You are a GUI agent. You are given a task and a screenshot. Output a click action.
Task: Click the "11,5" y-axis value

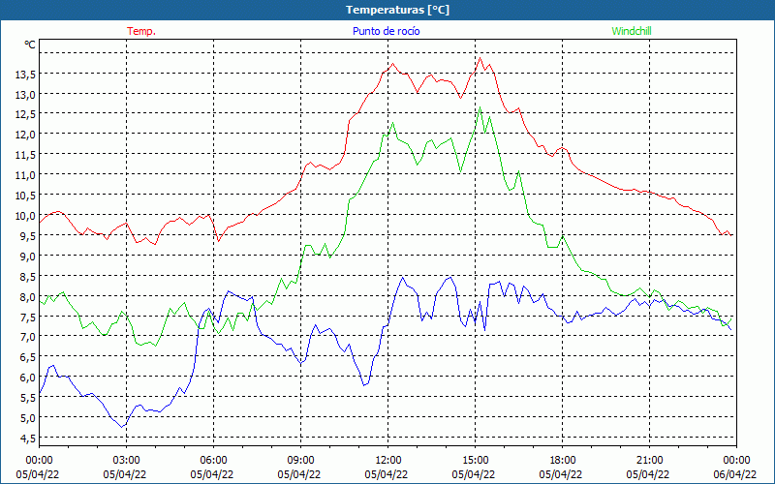click(x=25, y=155)
